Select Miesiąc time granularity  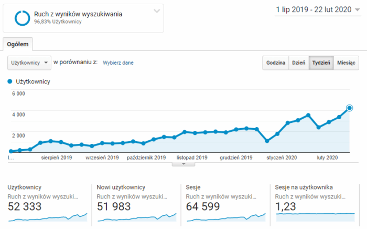point(346,63)
